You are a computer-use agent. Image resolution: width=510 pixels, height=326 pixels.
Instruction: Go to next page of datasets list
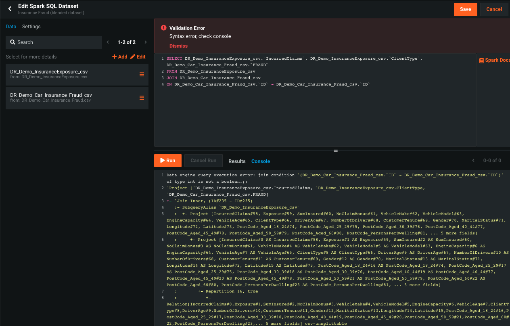pyautogui.click(x=146, y=42)
